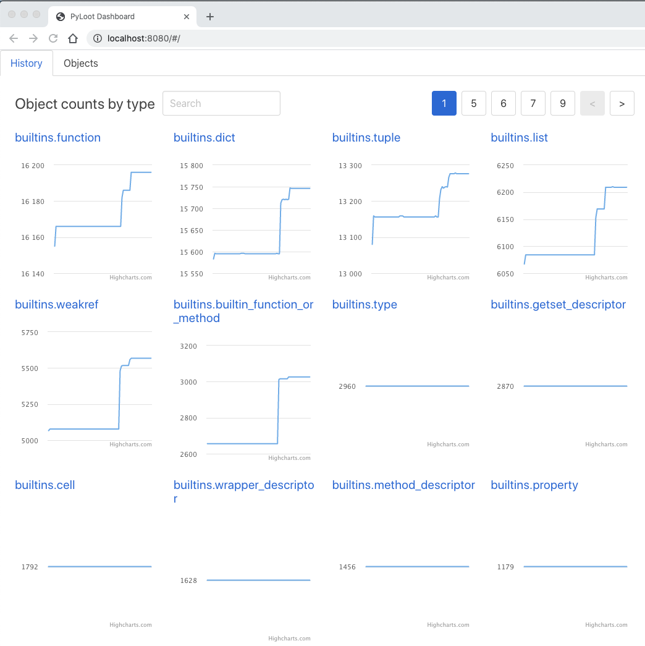645x646 pixels.
Task: Click the browser forward arrow icon
Action: tap(33, 38)
